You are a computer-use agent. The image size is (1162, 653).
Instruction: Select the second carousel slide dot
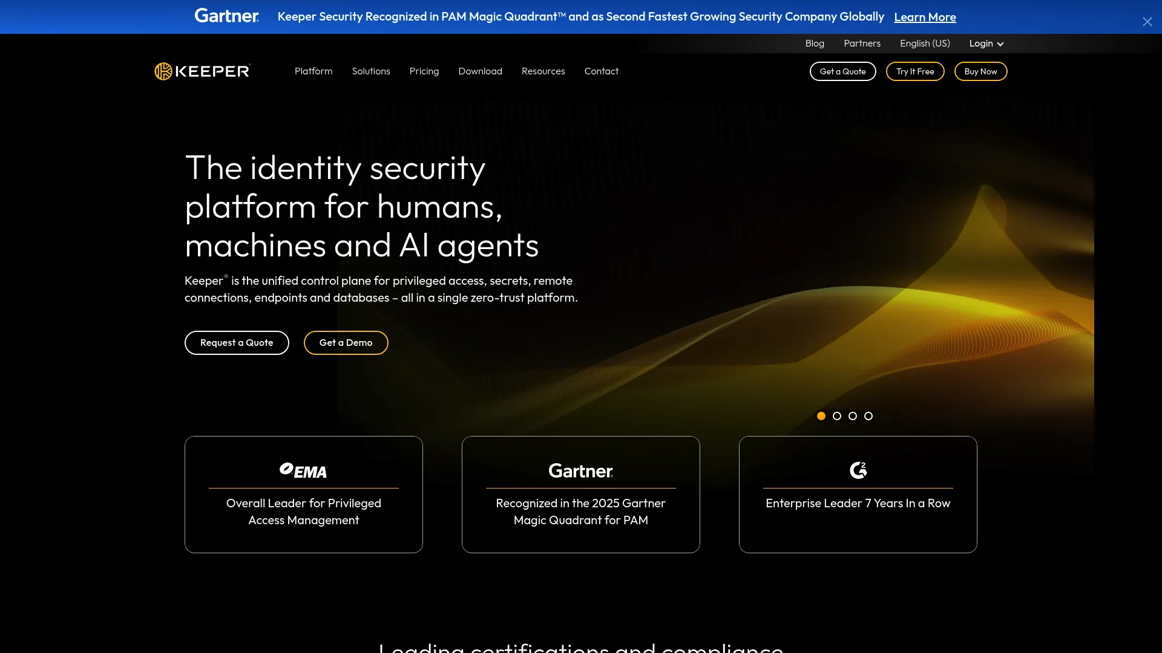(x=837, y=416)
